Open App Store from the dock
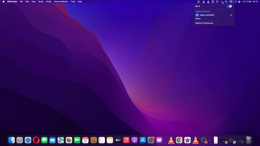 143,140
